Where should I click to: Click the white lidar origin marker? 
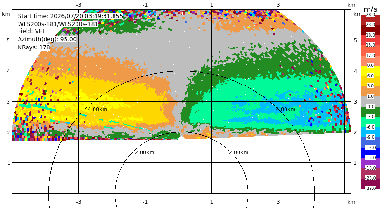181,138
